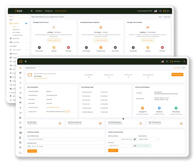Select Configure Backups submenu item
The width and height of the screenshot is (195, 163).
click(18, 35)
